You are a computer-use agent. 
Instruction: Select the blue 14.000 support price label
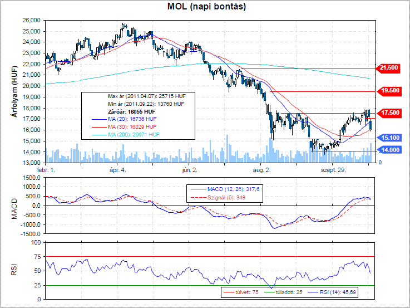[x=389, y=150]
